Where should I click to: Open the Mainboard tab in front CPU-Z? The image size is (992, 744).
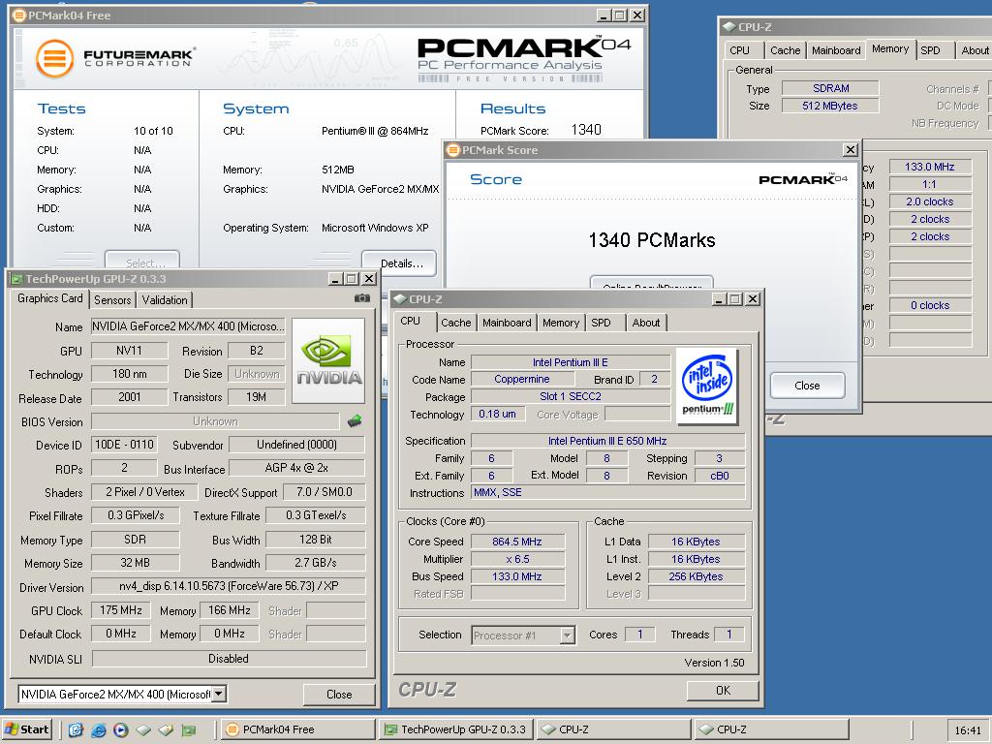pos(507,323)
